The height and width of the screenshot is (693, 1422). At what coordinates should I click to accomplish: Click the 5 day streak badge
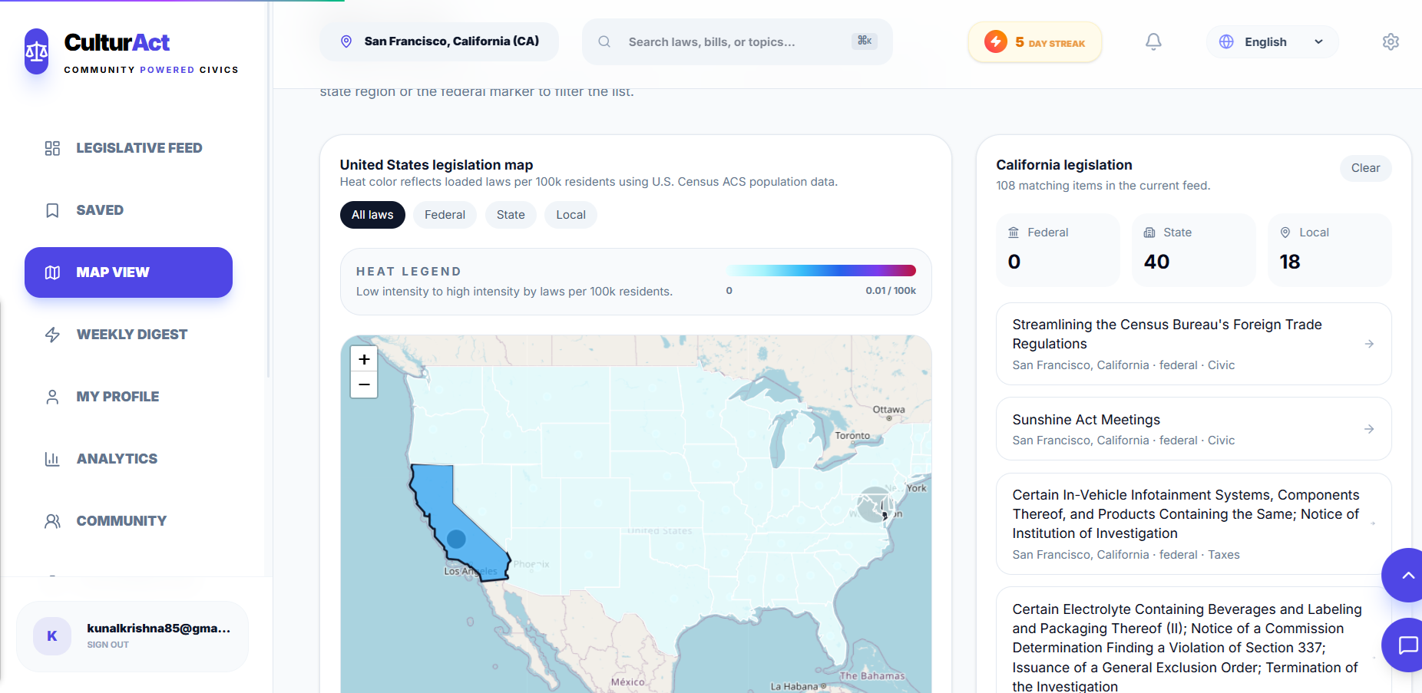click(x=1035, y=42)
